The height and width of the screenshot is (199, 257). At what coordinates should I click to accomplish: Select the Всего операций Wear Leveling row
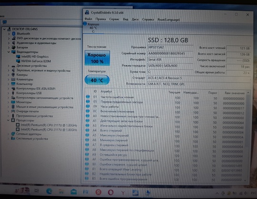point(164,169)
